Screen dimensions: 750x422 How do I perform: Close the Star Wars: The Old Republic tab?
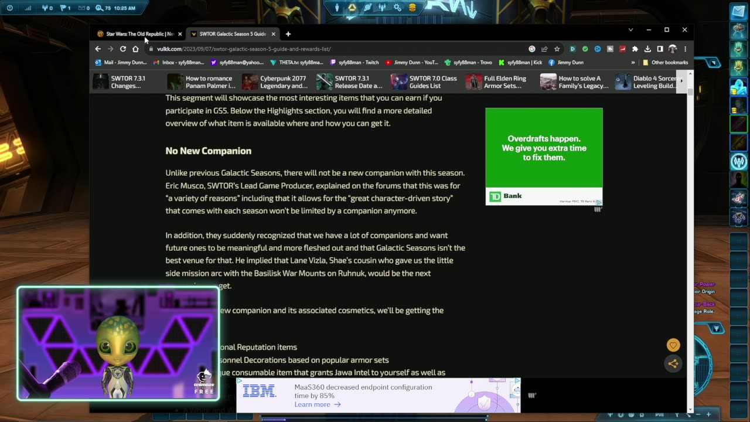(180, 34)
